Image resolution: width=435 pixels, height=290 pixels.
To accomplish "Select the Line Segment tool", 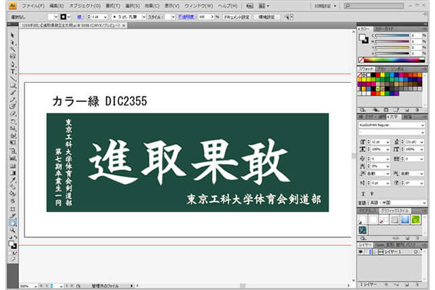I will [x=12, y=79].
